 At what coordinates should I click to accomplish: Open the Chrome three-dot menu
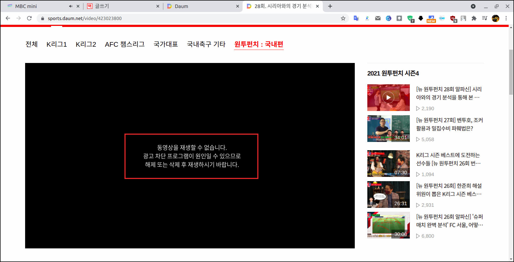click(x=506, y=18)
